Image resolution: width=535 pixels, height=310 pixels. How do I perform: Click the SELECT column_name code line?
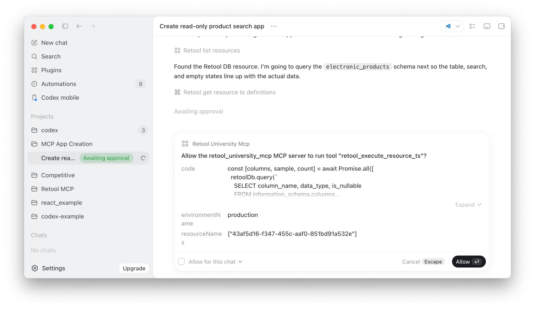(298, 186)
